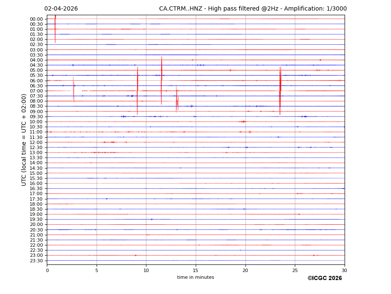
Task: Click the ©ICGC 2026 copyright text
Action: tap(324, 278)
